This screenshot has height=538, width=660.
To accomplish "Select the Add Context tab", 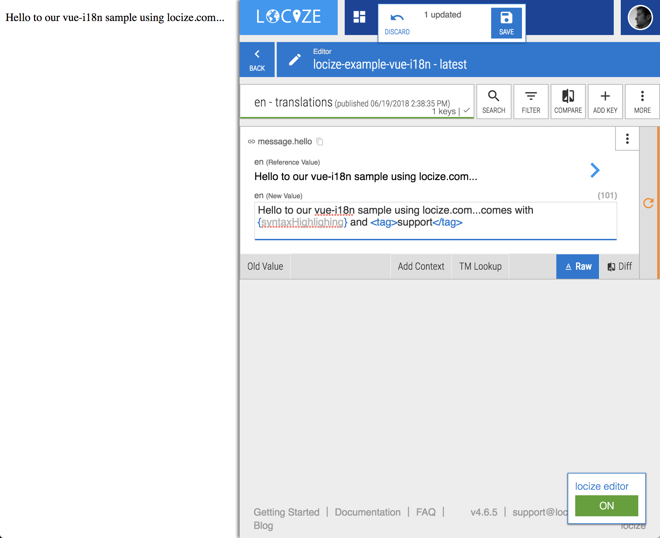I will point(421,267).
